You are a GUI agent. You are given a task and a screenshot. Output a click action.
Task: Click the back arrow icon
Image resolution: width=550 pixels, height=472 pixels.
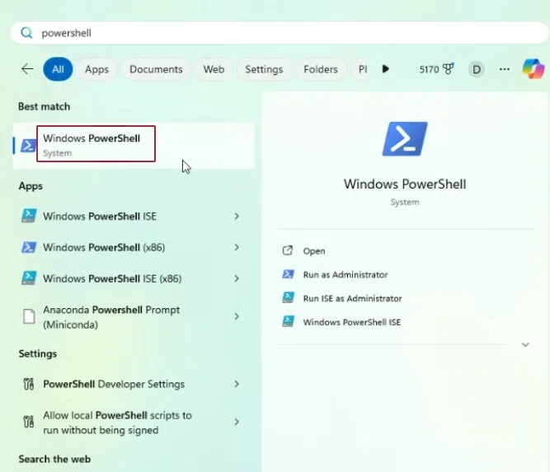pyautogui.click(x=27, y=69)
